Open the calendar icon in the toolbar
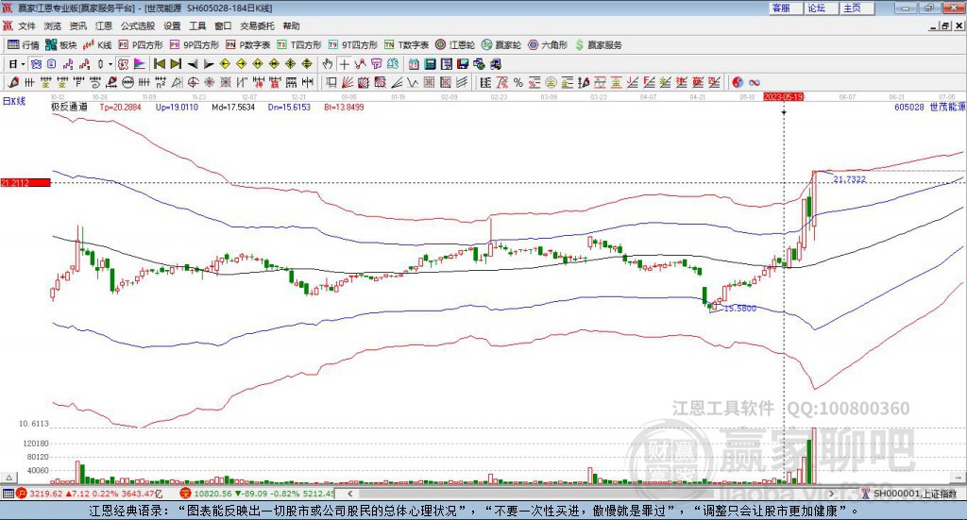This screenshot has width=967, height=520. click(x=414, y=64)
